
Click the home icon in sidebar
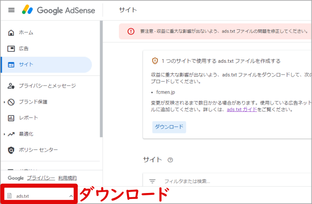[11, 33]
